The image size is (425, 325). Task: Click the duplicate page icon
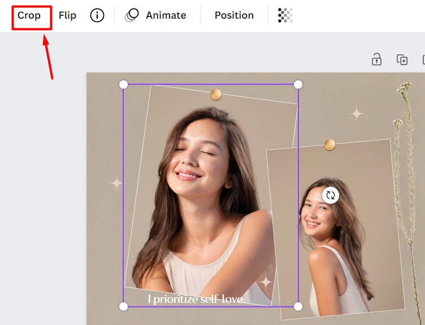(x=402, y=59)
